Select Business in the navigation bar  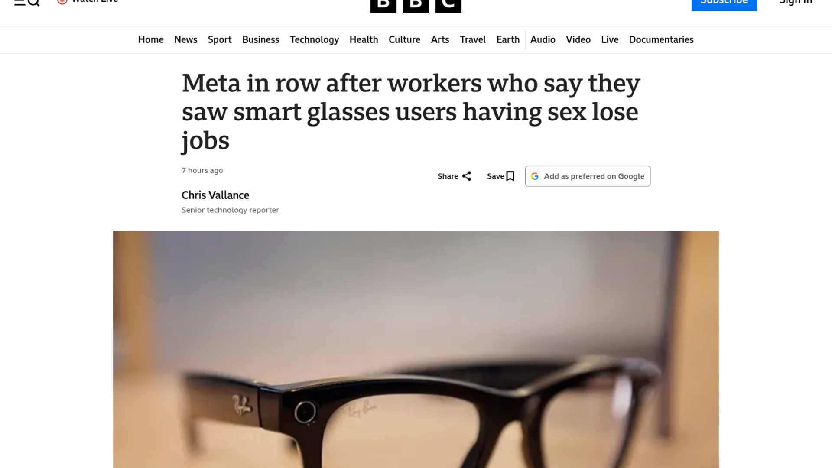[x=260, y=40]
